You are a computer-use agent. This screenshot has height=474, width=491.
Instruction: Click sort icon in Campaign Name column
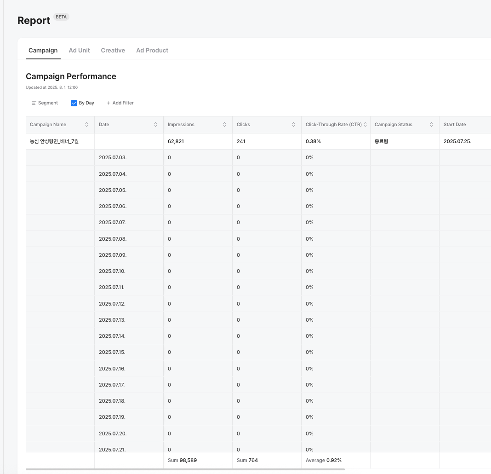click(87, 125)
